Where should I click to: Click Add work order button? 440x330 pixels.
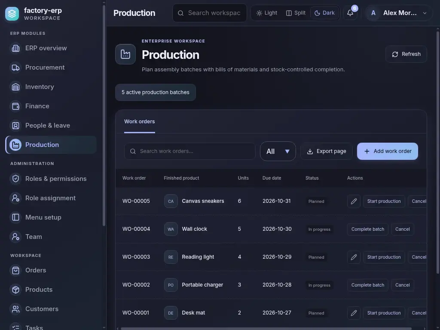tap(388, 151)
